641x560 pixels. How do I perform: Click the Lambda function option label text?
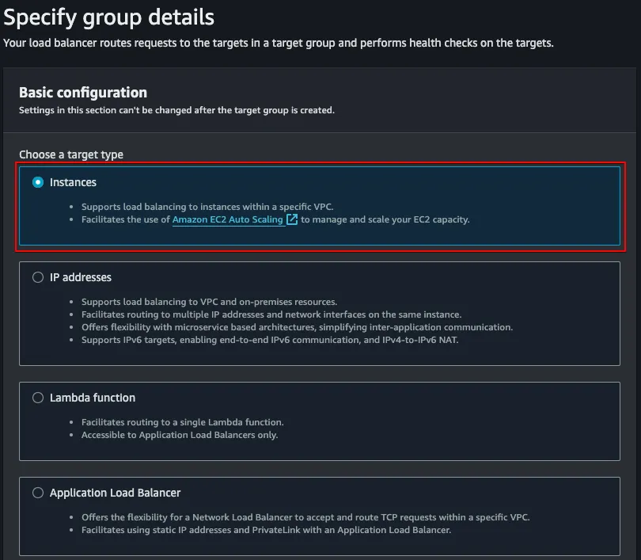point(92,398)
